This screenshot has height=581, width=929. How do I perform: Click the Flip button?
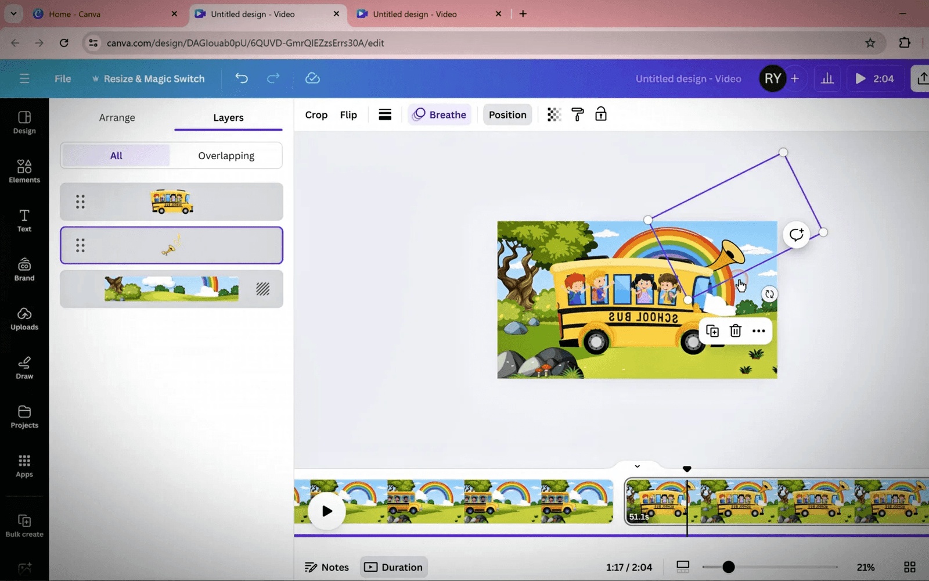pyautogui.click(x=348, y=114)
